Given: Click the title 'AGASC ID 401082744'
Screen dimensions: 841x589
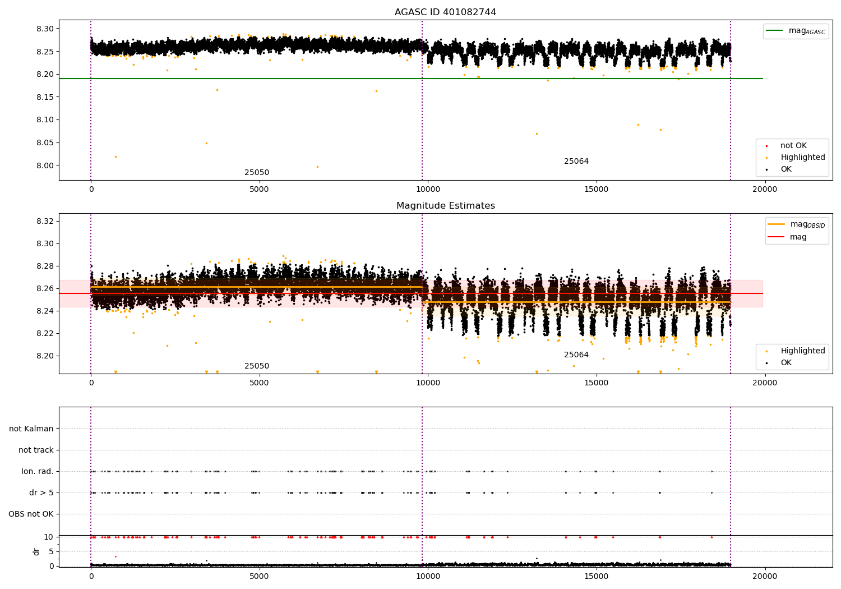Looking at the screenshot, I should point(445,12).
